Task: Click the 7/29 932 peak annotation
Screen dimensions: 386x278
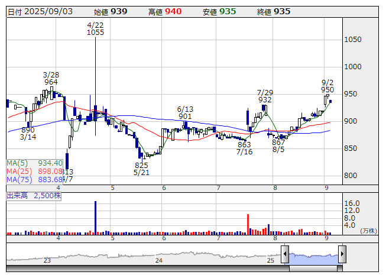Action: (x=265, y=96)
